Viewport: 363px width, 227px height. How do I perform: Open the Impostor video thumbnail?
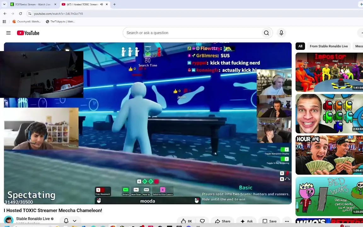tap(329, 72)
